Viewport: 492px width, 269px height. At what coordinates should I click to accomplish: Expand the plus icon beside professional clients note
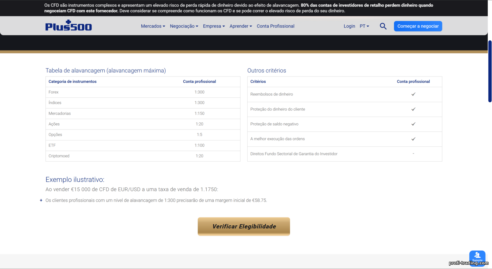[x=41, y=200]
